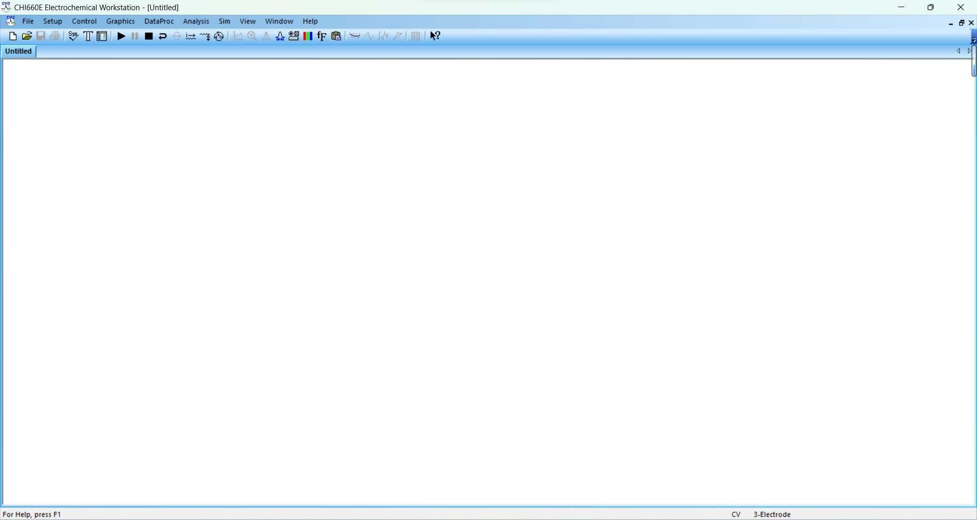Image resolution: width=977 pixels, height=520 pixels.
Task: Open System setup with the Sys icon
Action: click(x=74, y=36)
